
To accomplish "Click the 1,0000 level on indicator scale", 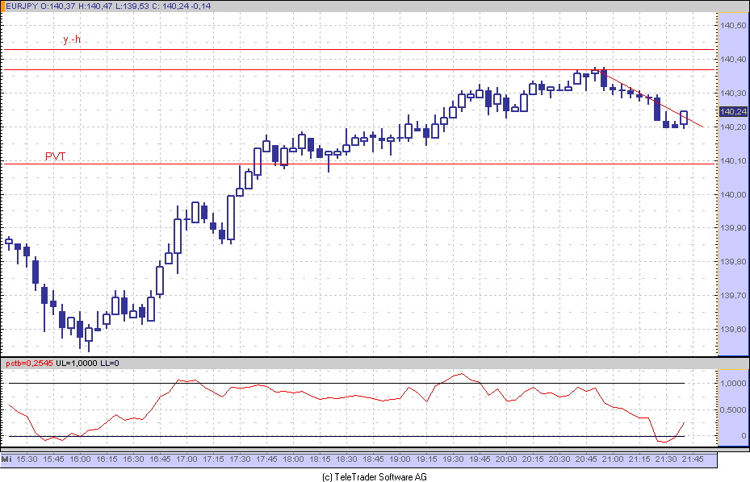I will (733, 383).
